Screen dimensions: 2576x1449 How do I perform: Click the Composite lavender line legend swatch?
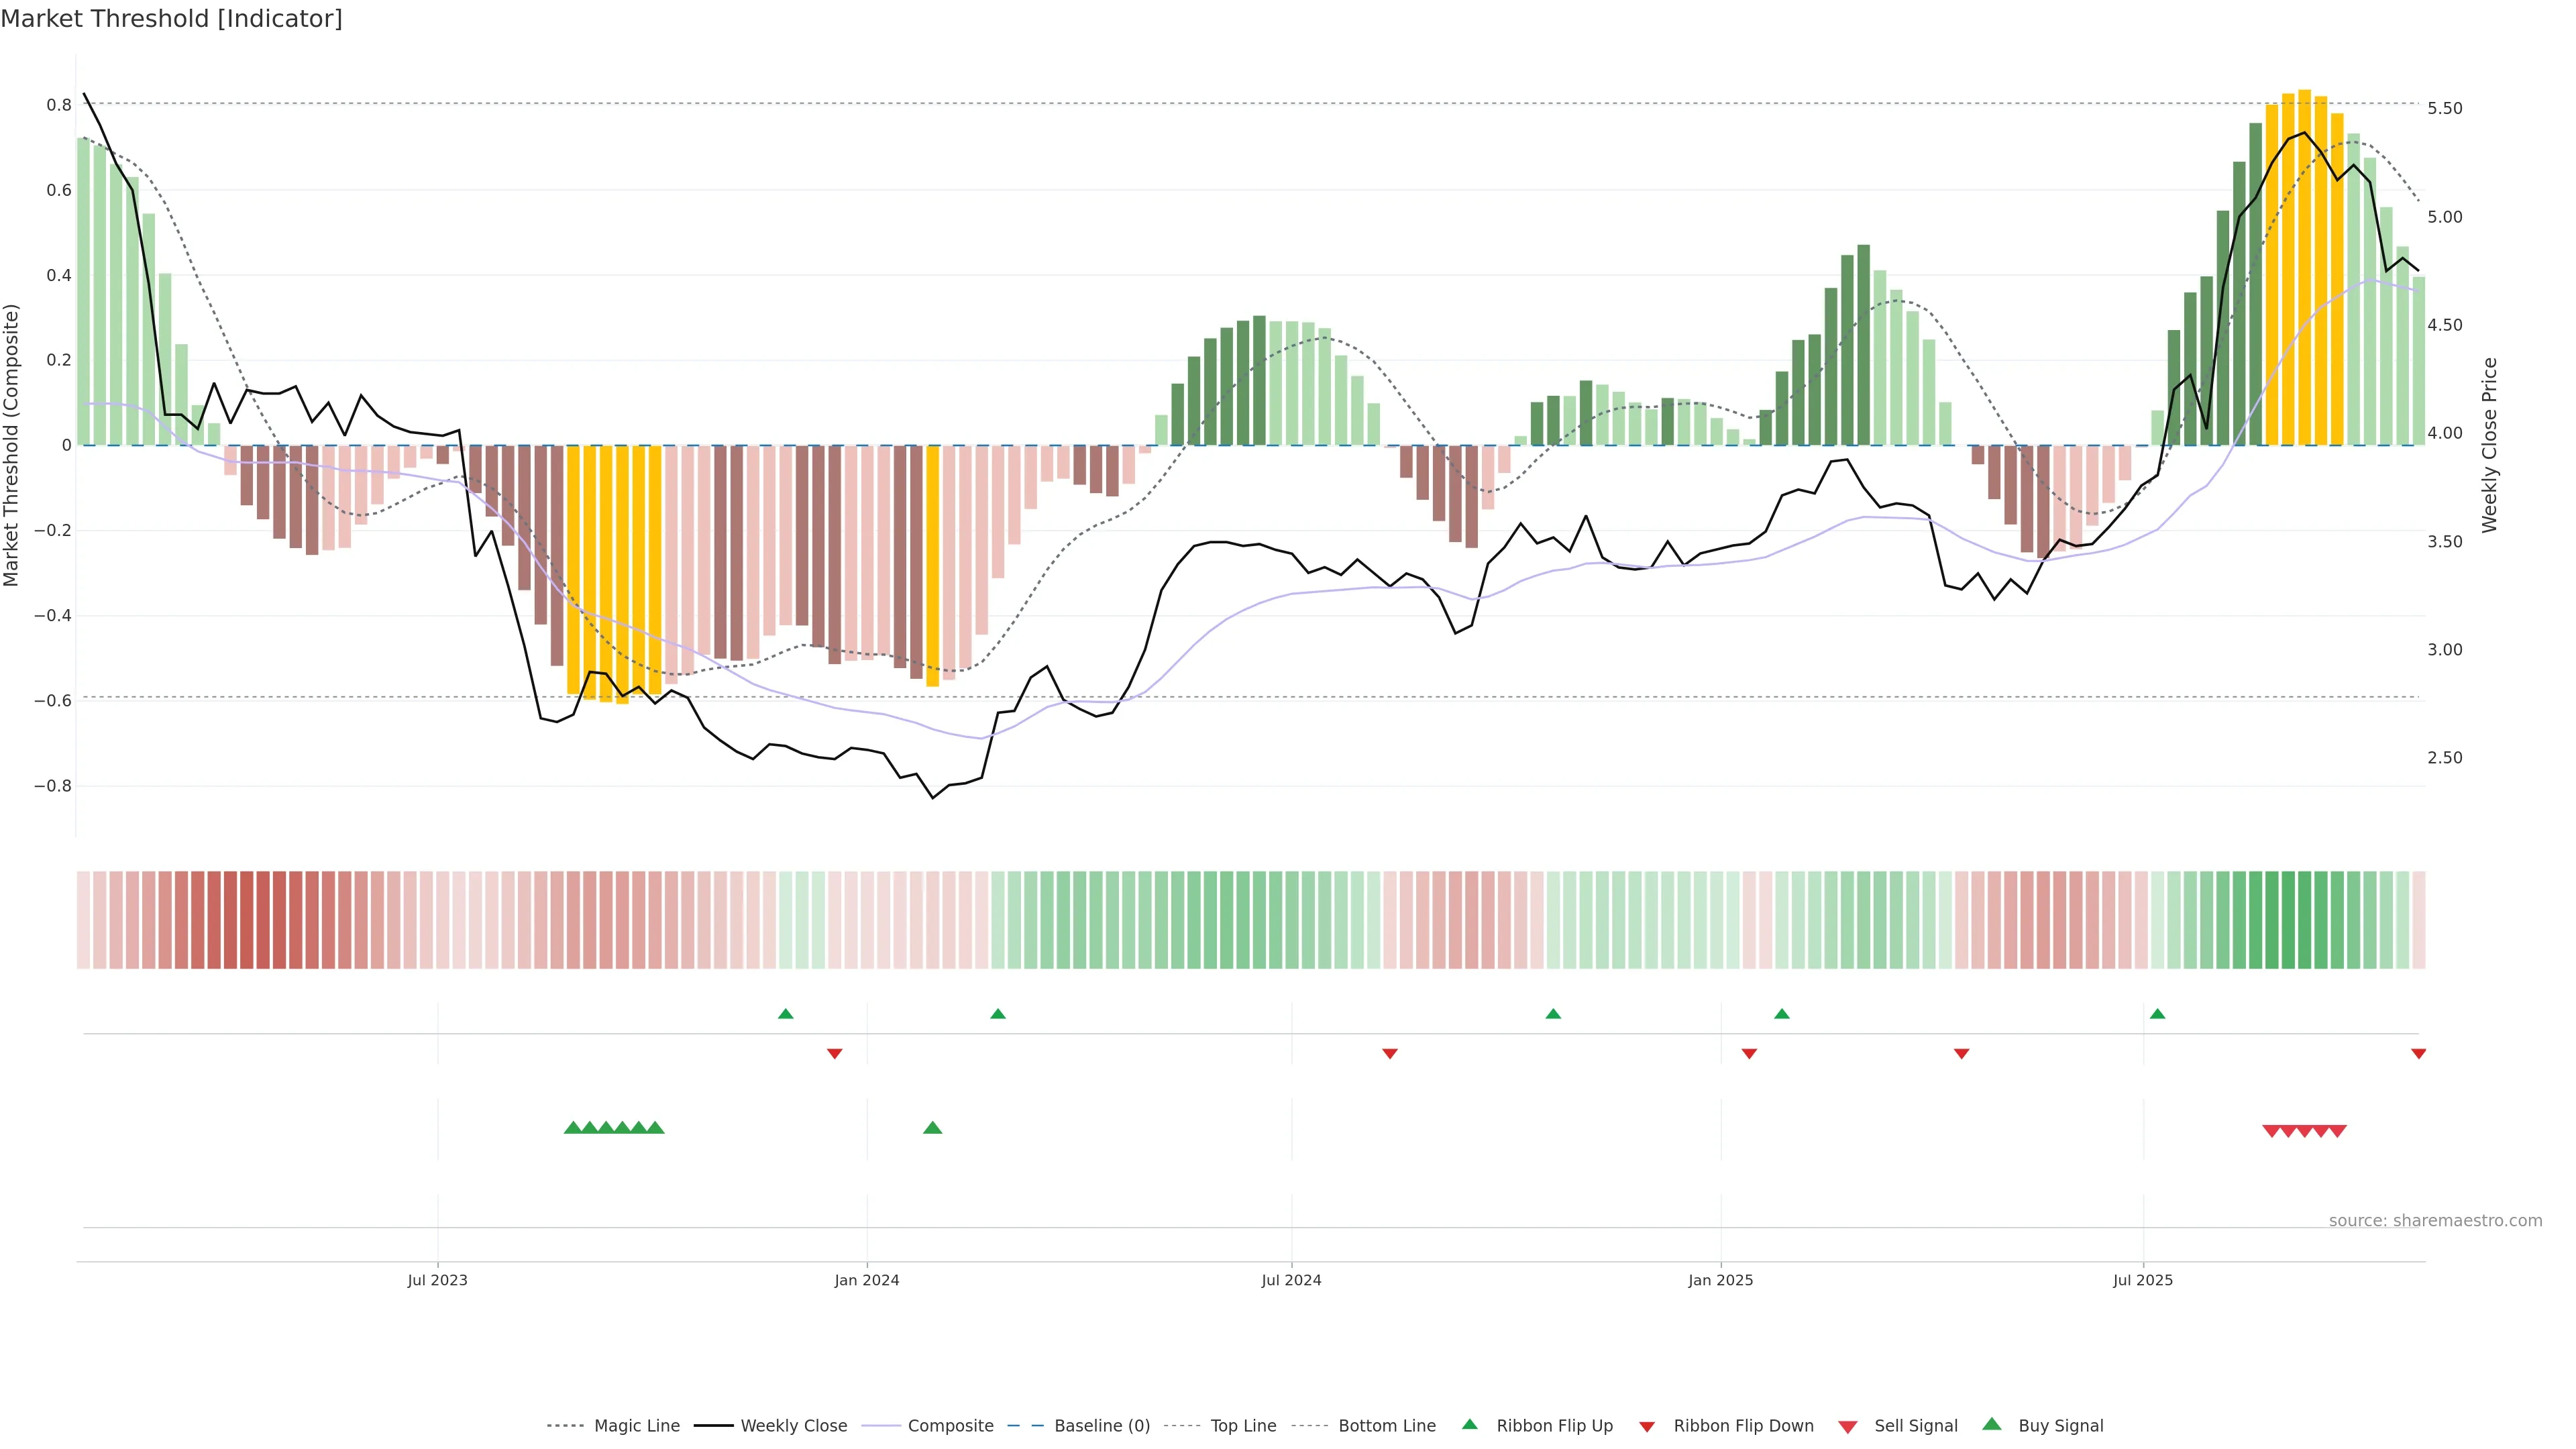click(881, 1426)
